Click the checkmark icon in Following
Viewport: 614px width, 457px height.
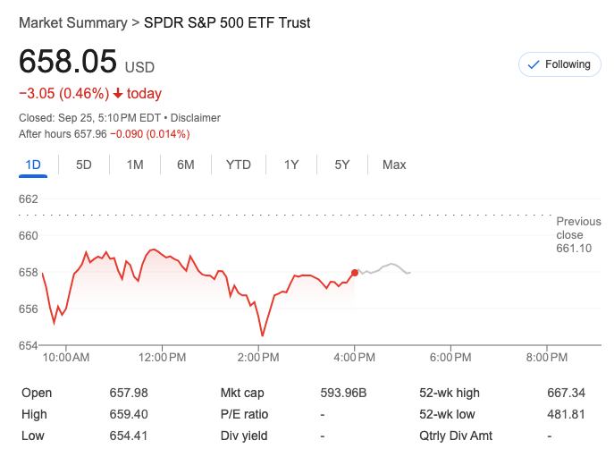point(534,64)
